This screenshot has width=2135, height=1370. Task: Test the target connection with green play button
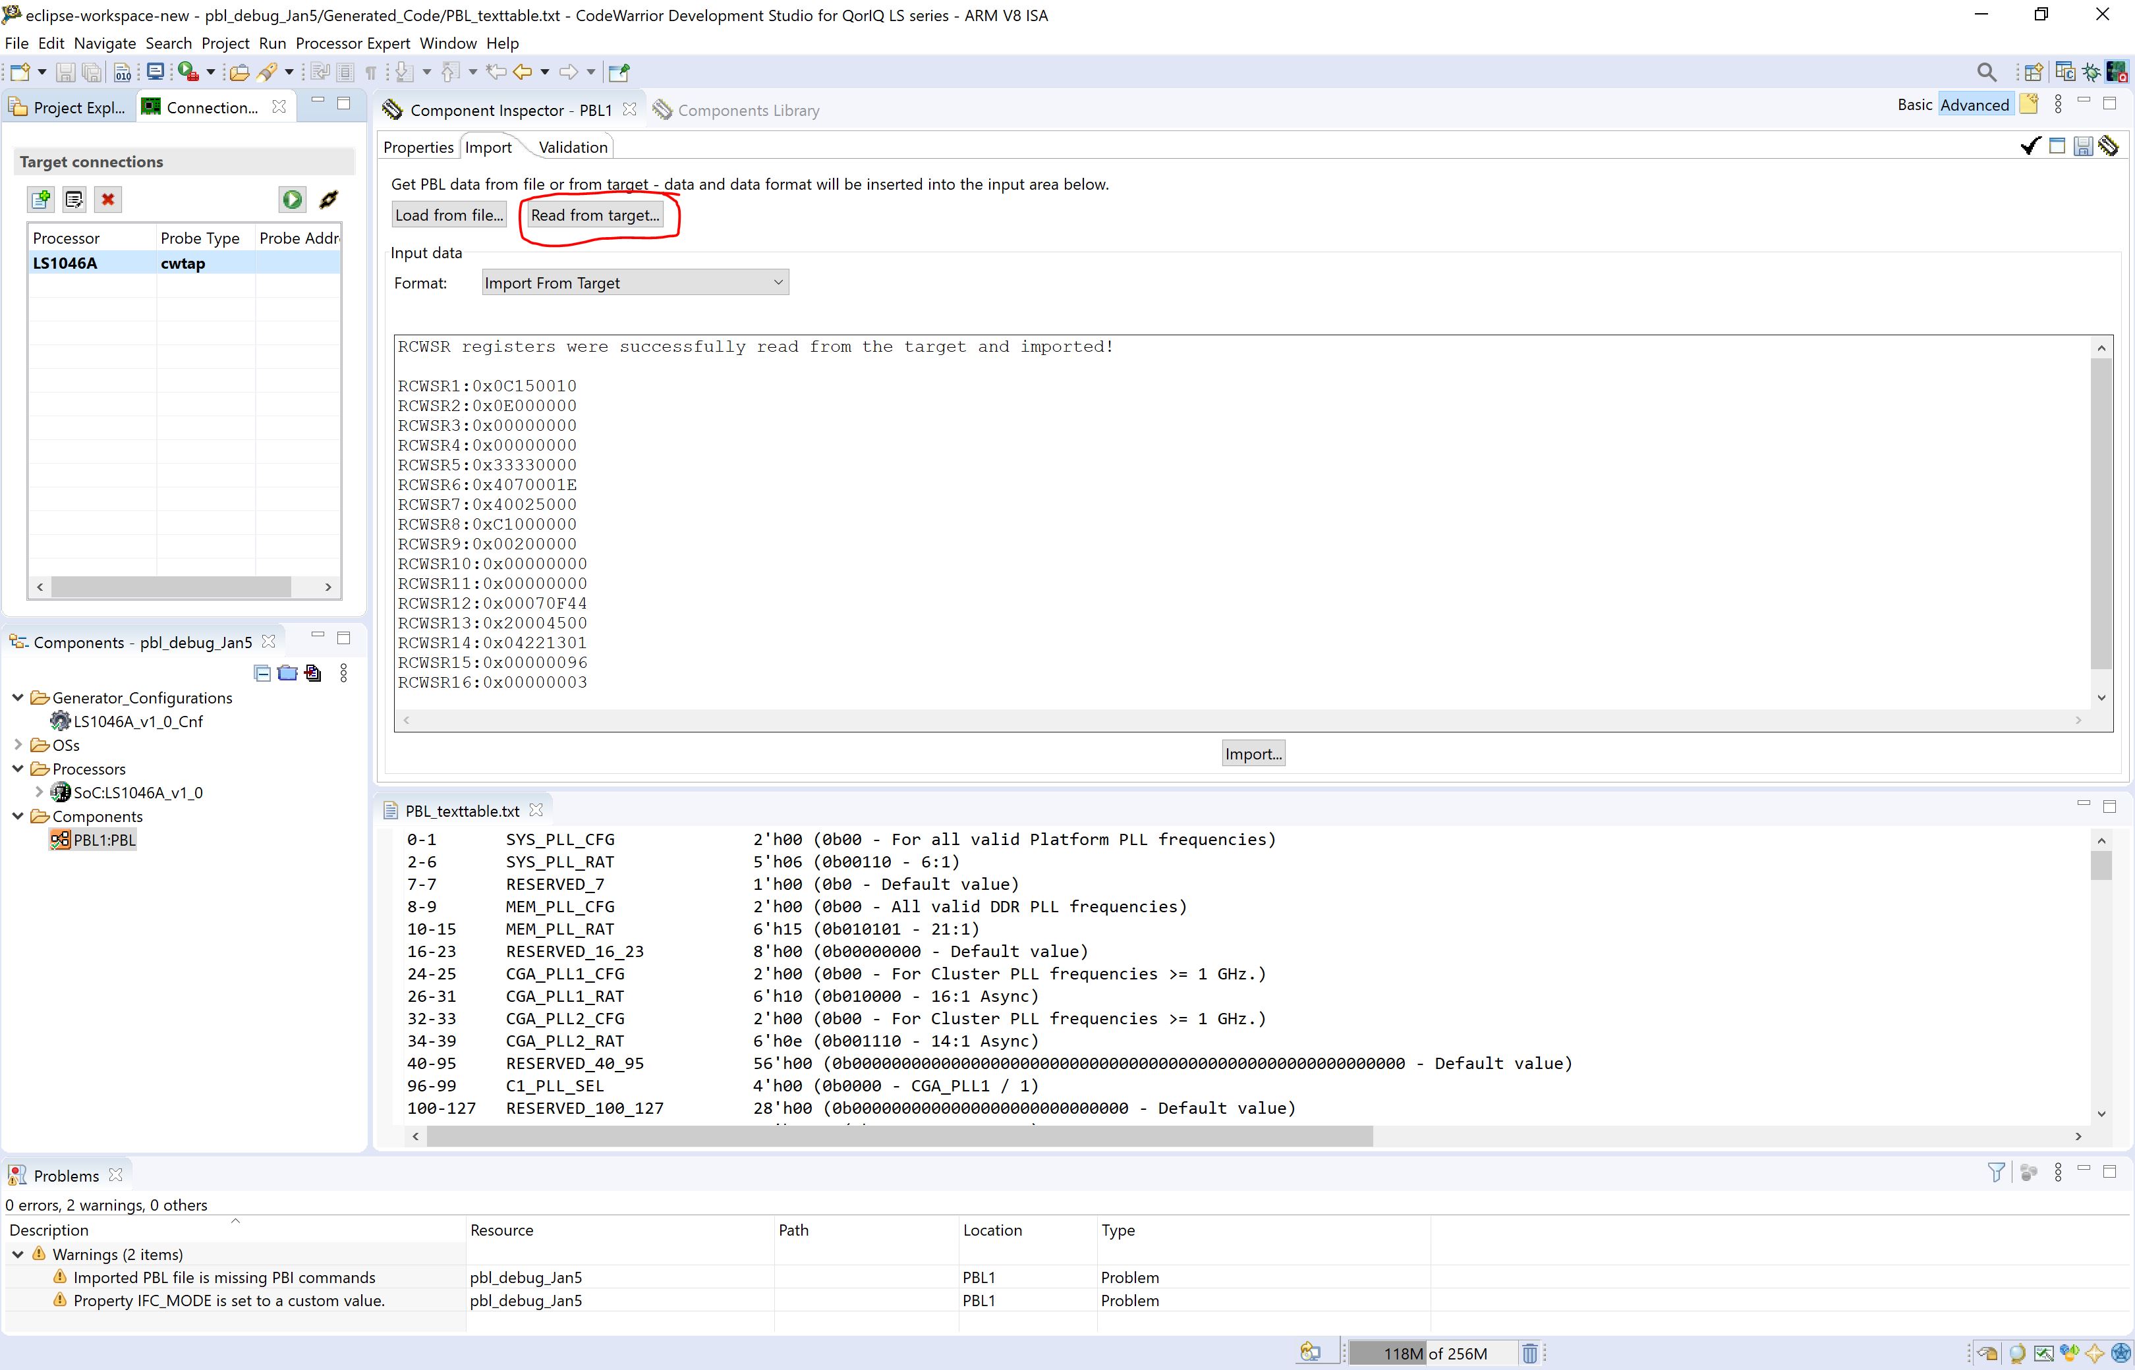(292, 200)
